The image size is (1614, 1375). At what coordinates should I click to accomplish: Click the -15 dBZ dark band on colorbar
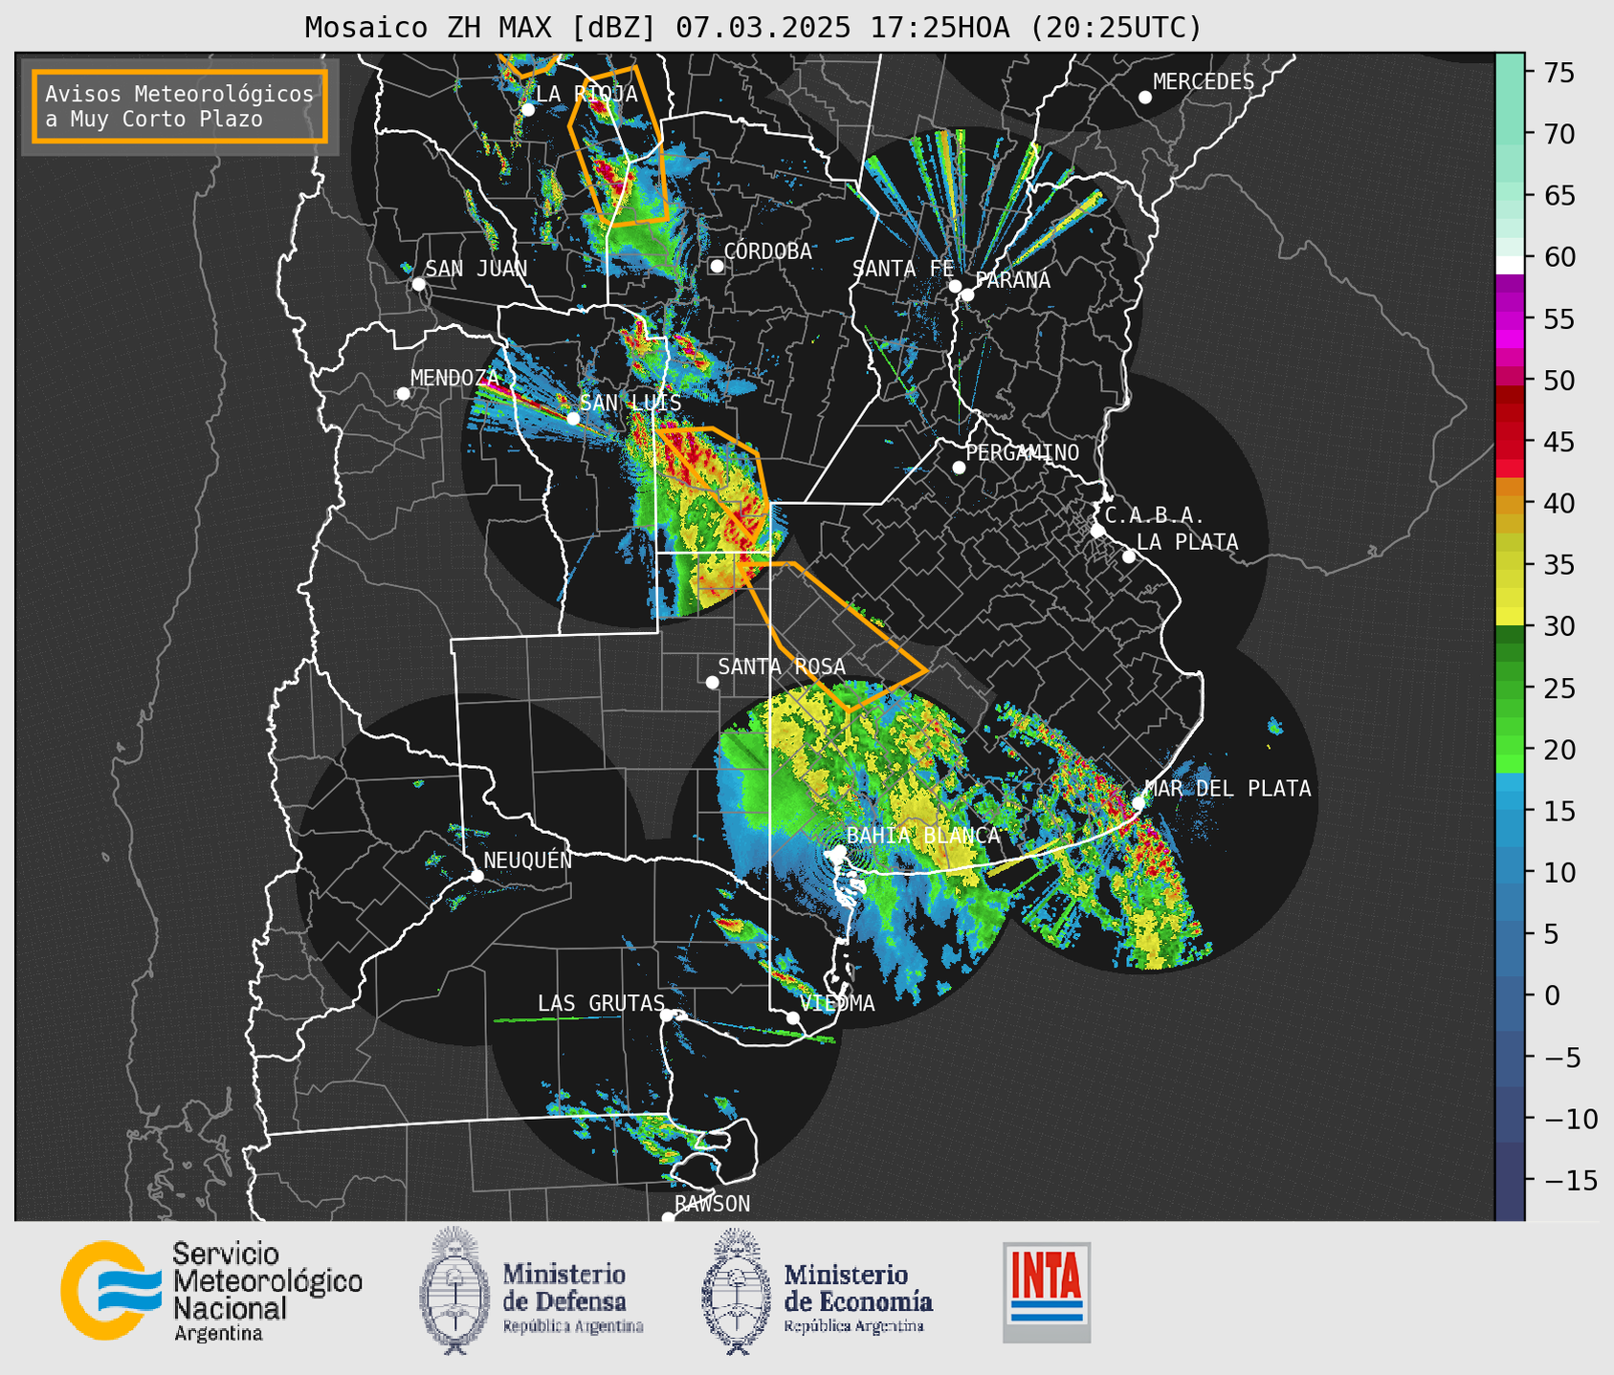pyautogui.click(x=1510, y=1180)
